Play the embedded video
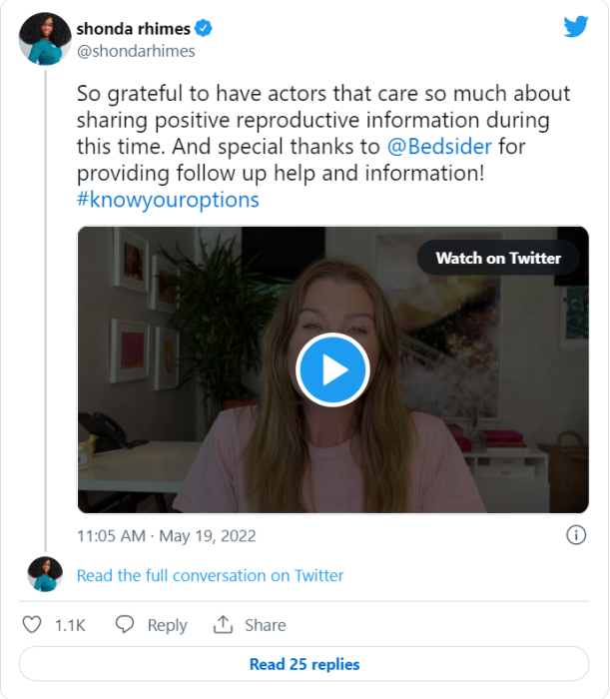The image size is (610, 699). [332, 370]
